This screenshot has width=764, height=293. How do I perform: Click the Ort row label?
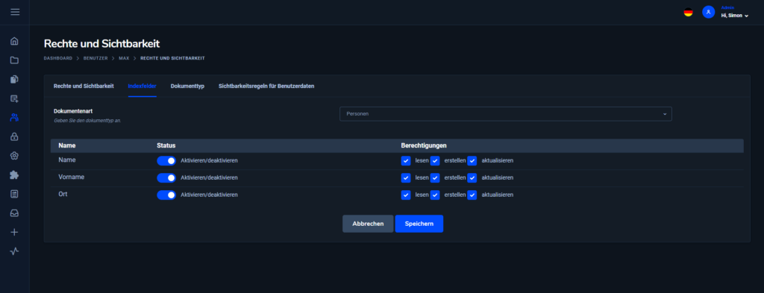63,194
